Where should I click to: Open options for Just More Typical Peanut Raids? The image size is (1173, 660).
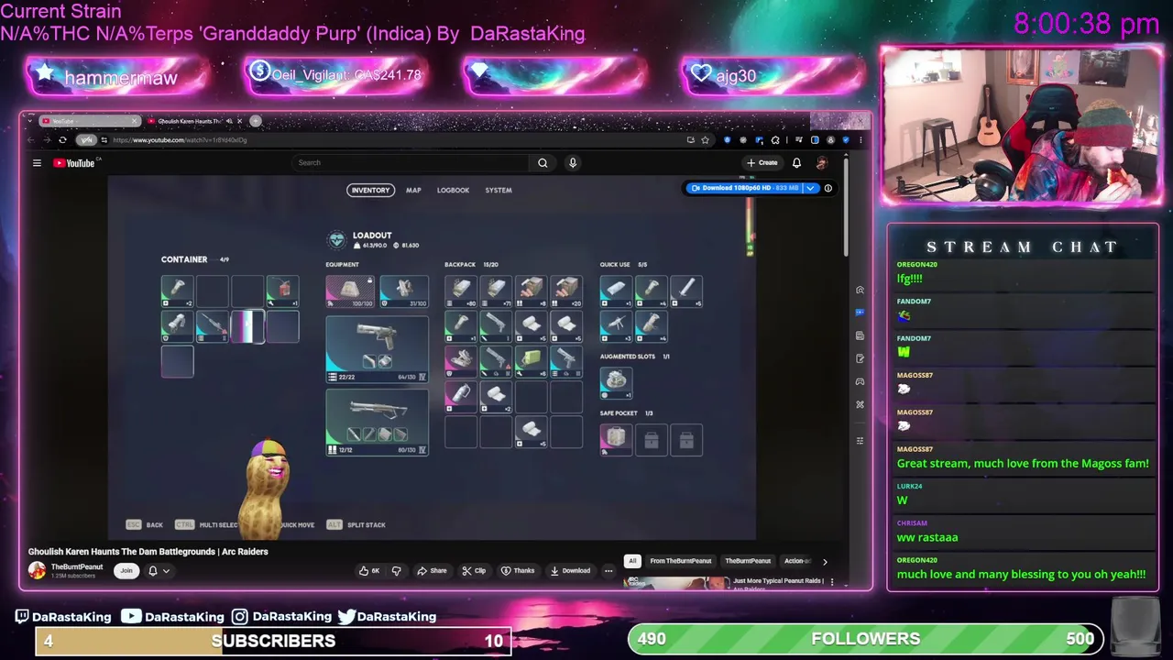[832, 581]
